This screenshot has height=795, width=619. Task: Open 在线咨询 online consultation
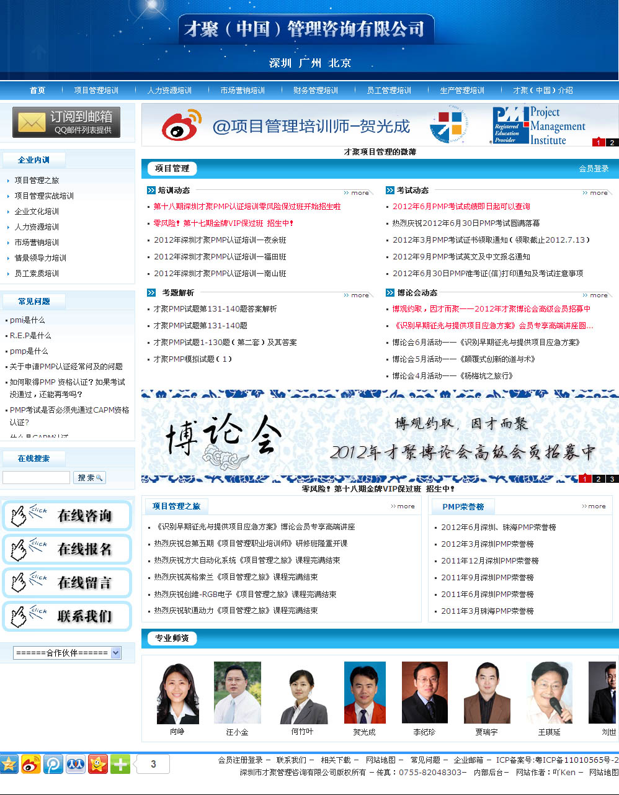pos(67,516)
